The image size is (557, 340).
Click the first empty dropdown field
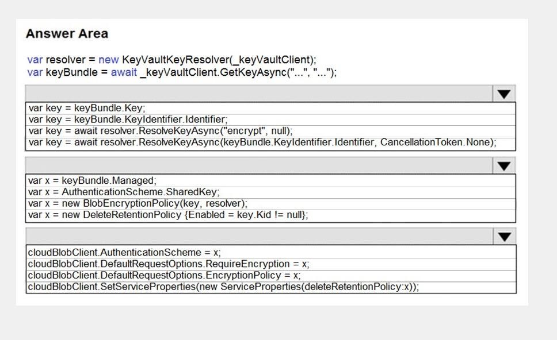[259, 94]
